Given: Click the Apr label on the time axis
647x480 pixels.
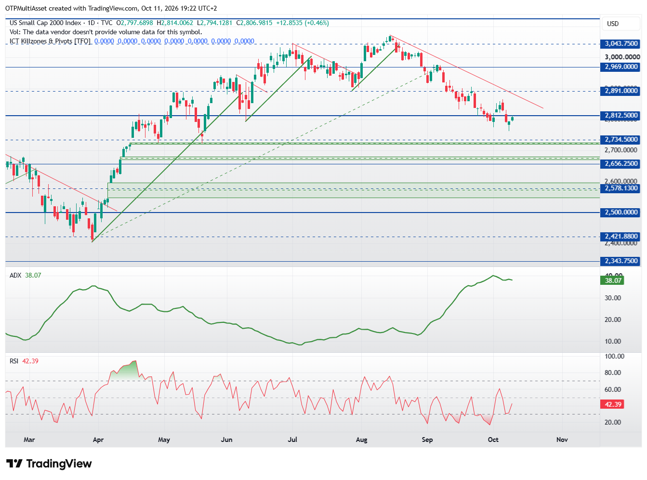Looking at the screenshot, I should click(x=98, y=440).
